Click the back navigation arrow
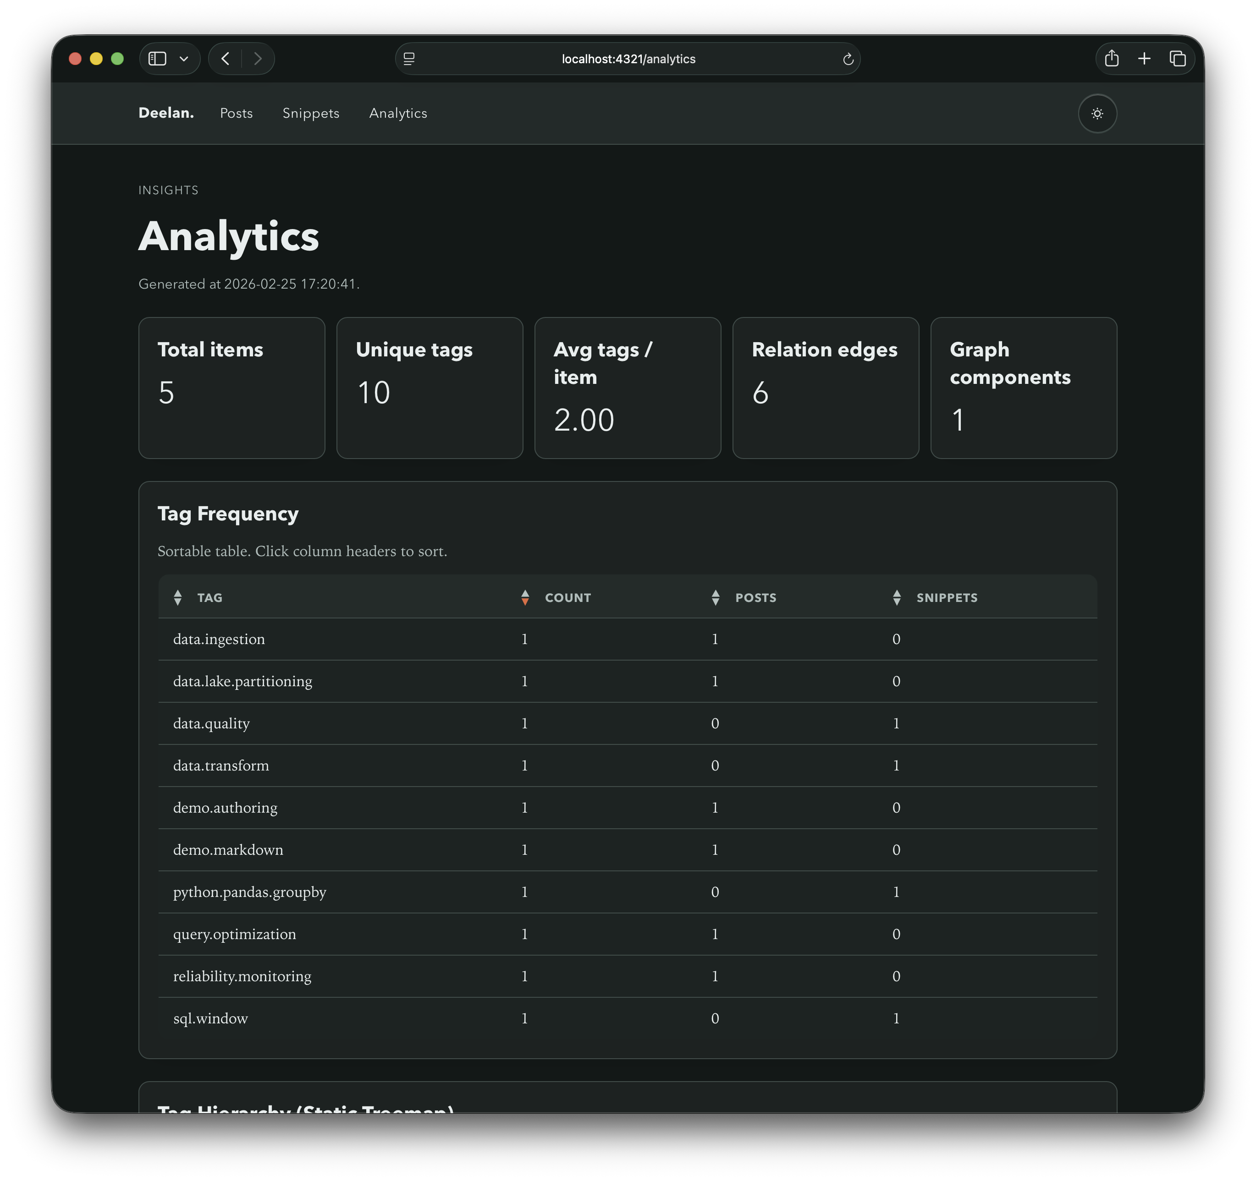 pos(225,58)
